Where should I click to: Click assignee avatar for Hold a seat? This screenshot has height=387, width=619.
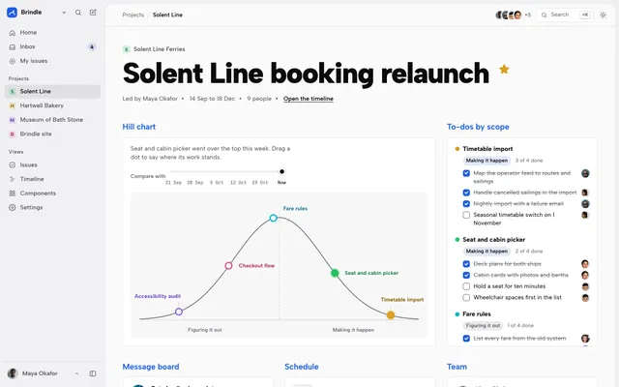pos(585,286)
